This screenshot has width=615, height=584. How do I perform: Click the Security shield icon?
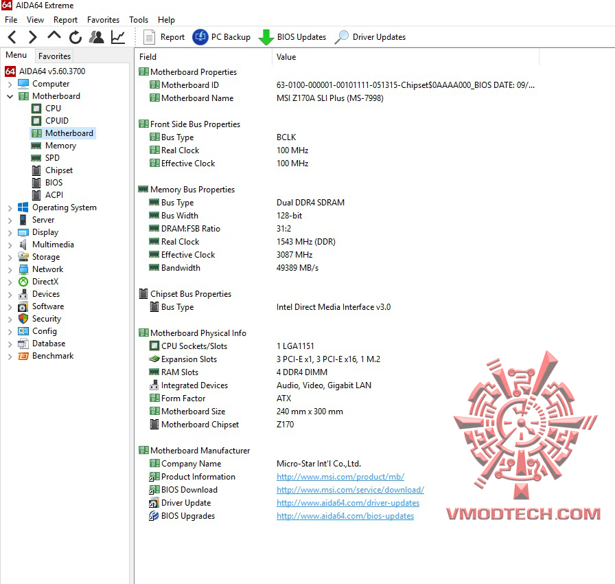tap(23, 319)
